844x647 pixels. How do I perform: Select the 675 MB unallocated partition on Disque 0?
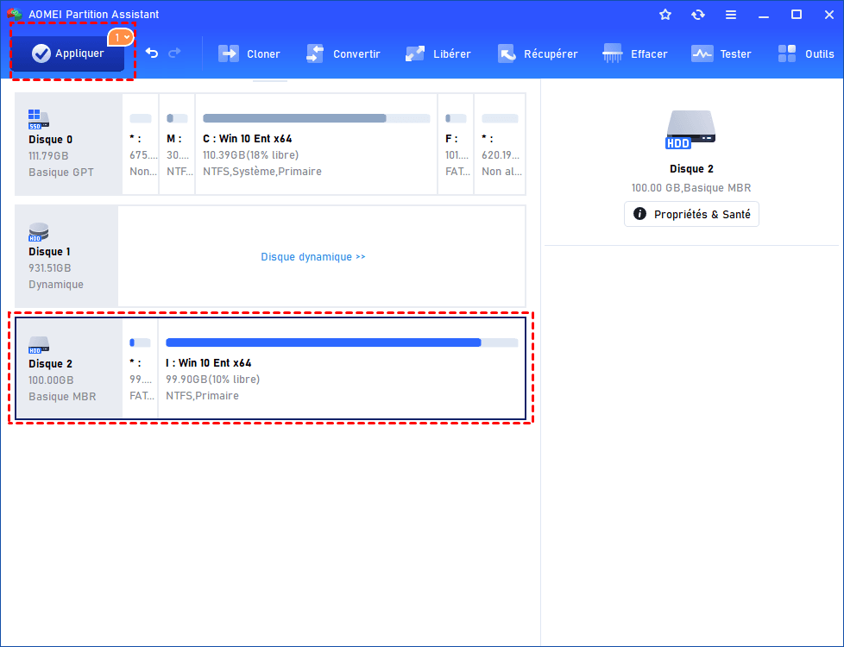[x=141, y=144]
